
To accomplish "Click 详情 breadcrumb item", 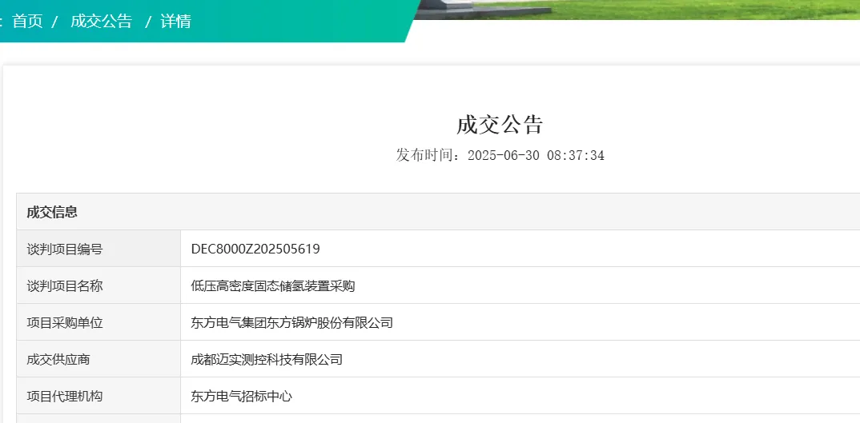I will [175, 22].
